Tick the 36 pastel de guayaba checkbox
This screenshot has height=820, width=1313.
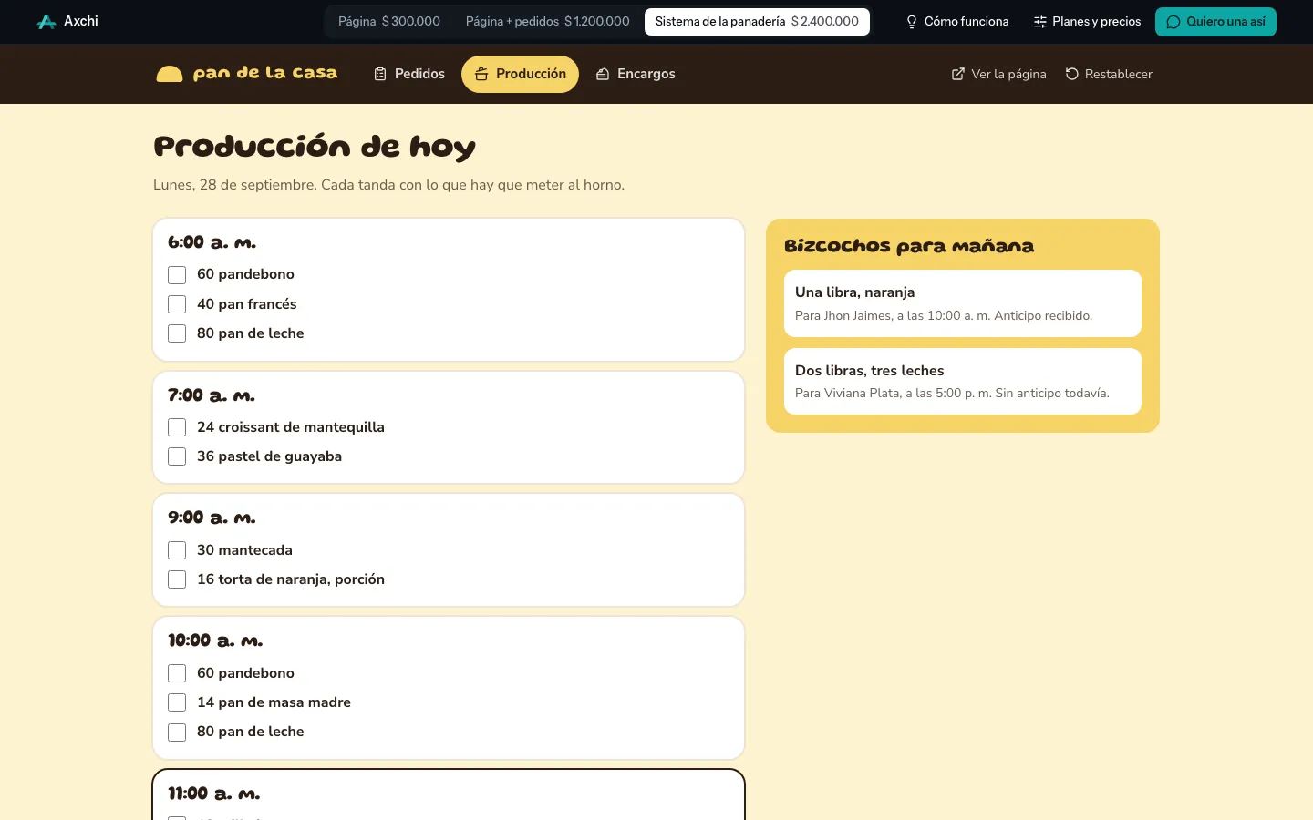pos(177,456)
